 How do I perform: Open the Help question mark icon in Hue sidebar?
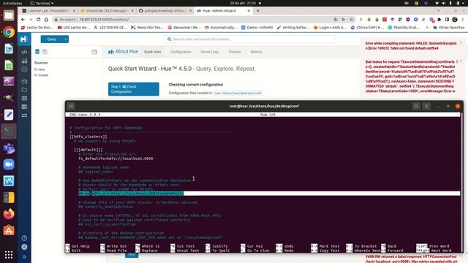click(x=24, y=238)
